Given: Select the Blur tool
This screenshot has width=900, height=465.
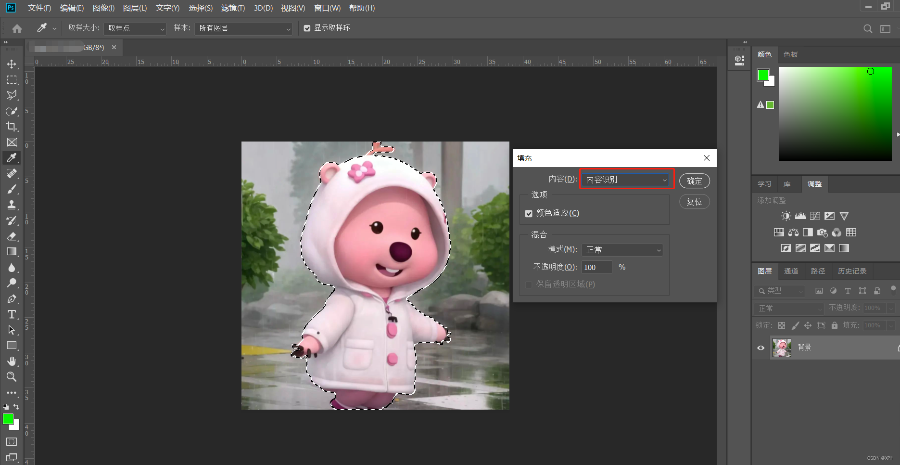Looking at the screenshot, I should [12, 268].
